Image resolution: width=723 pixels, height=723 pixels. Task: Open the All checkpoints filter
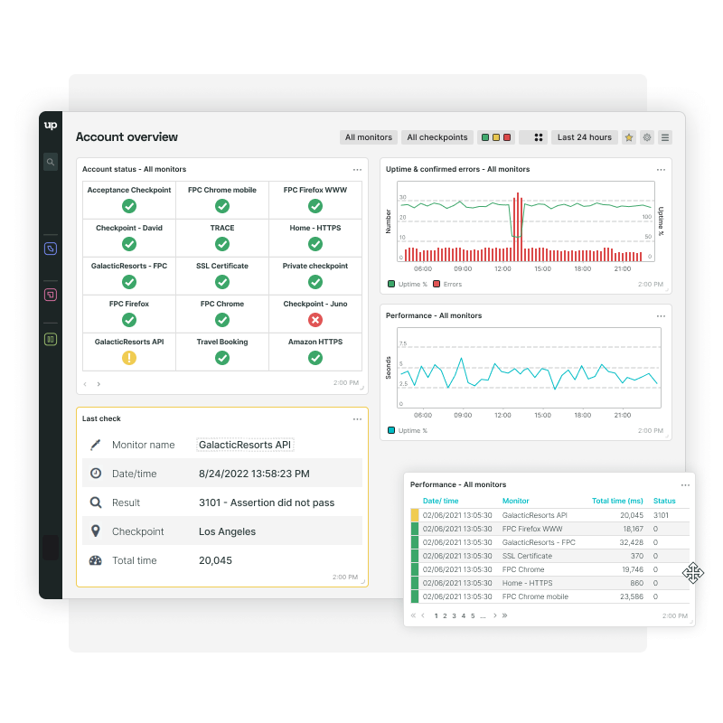point(437,137)
